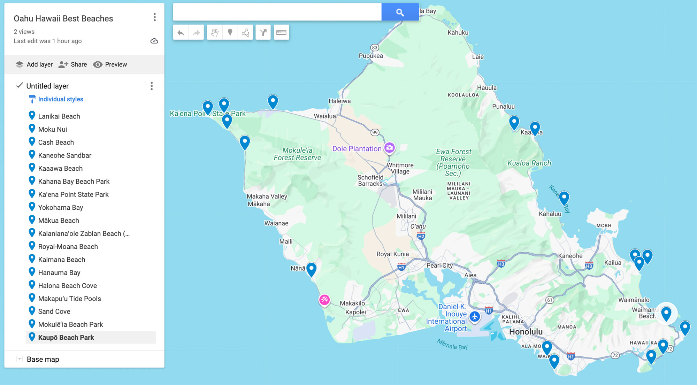697x385 pixels.
Task: Click the Share button
Action: point(73,64)
